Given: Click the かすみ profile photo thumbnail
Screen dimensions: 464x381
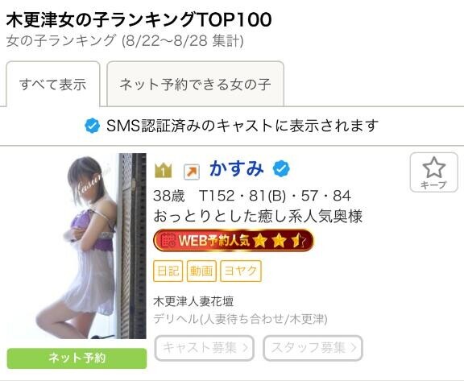Looking at the screenshot, I should 91,246.
